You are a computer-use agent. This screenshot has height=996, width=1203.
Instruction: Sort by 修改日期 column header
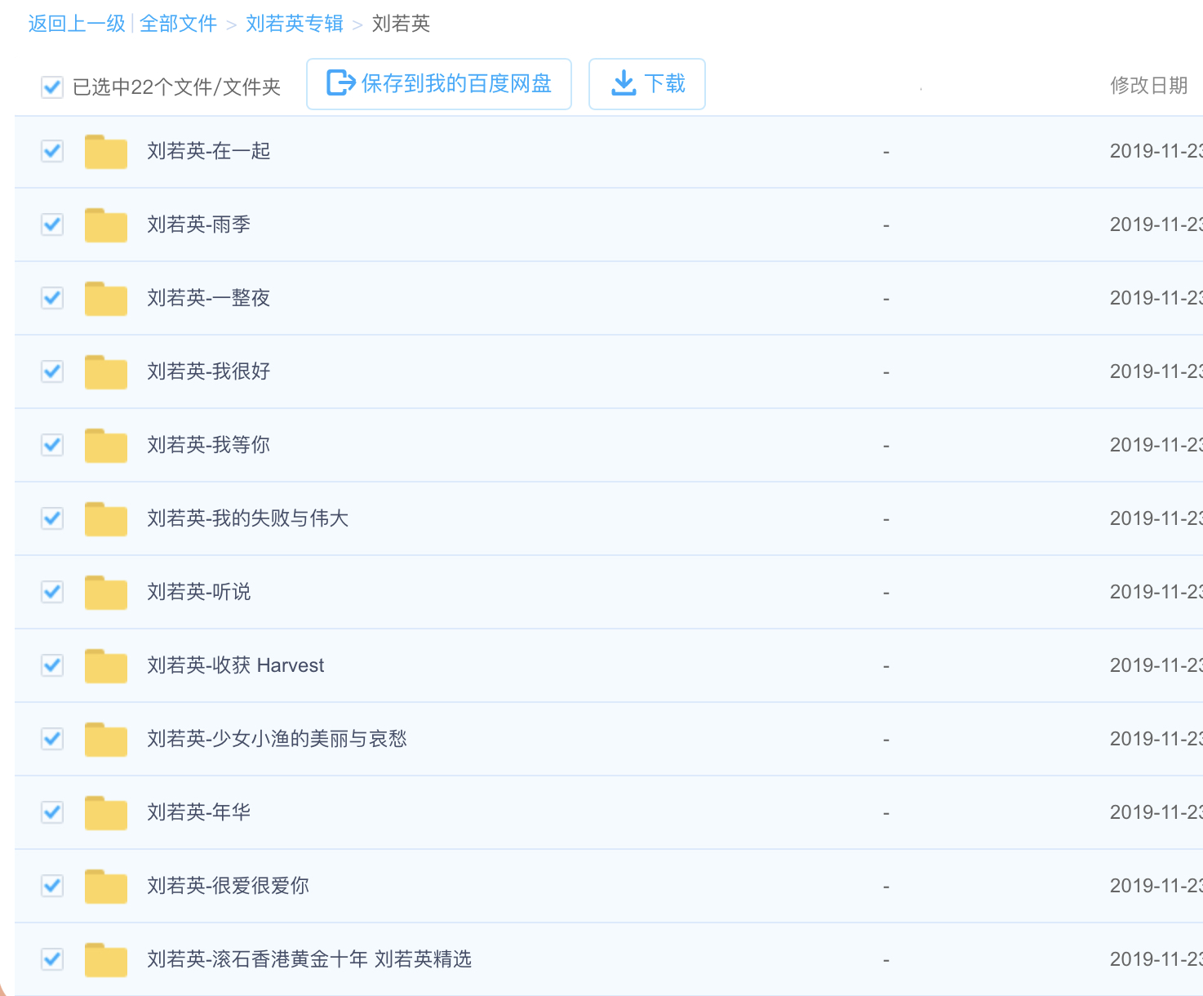1148,86
